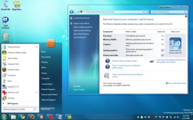Open the green frog taskbar icon

click(69, 117)
